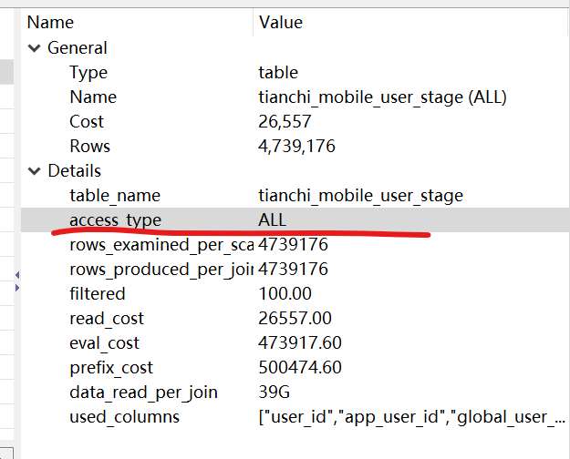Select the rows_produced_per_join value 4739176

pyautogui.click(x=293, y=270)
